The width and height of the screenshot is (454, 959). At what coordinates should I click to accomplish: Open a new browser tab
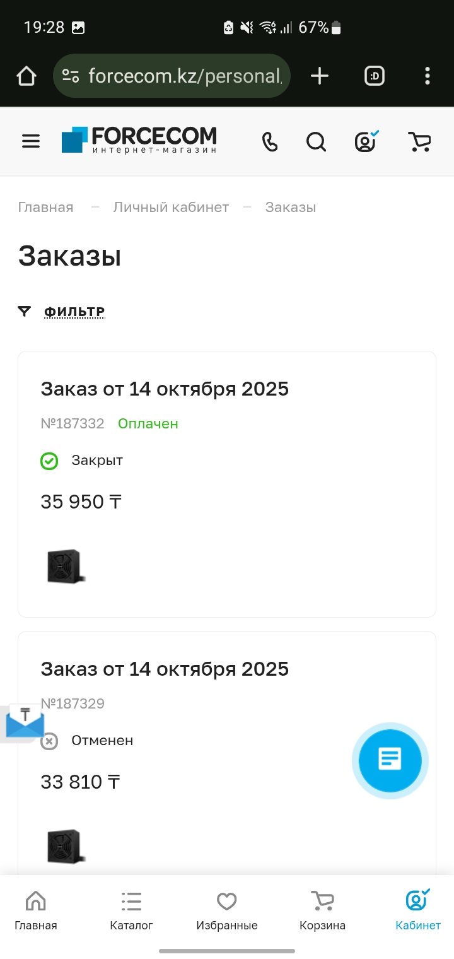coord(320,76)
